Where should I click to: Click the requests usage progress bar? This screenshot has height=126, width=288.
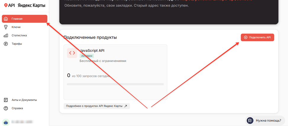coord(115,84)
